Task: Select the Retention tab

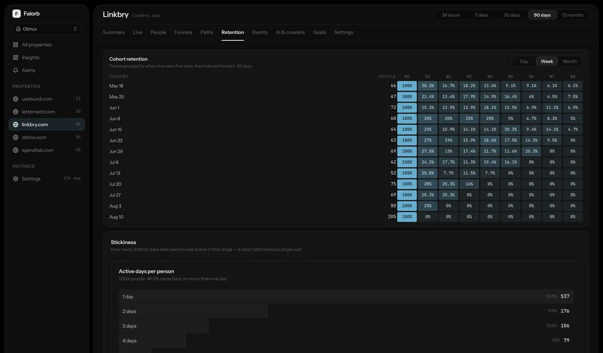Action: pos(233,32)
